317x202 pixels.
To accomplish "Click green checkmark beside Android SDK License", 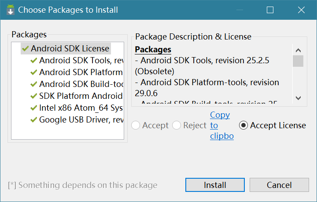I will tap(25, 49).
